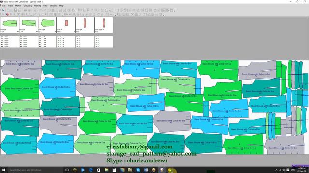Open the Store app from taskbar
The image size is (309, 173).
pyautogui.click(x=98, y=170)
